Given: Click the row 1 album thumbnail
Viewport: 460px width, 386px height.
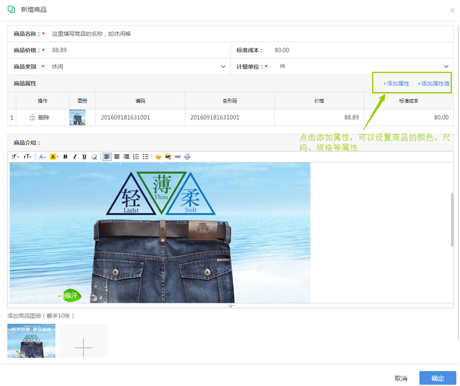Looking at the screenshot, I should click(x=77, y=117).
